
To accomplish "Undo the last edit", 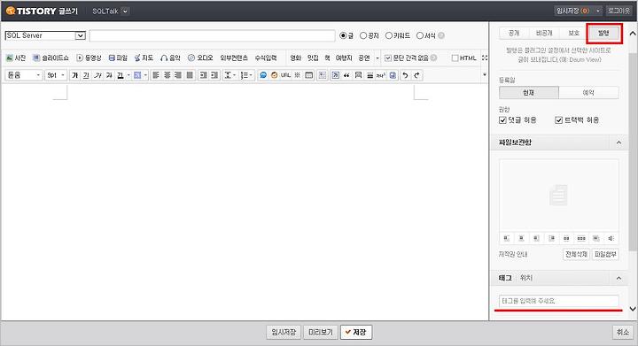I will pyautogui.click(x=405, y=75).
